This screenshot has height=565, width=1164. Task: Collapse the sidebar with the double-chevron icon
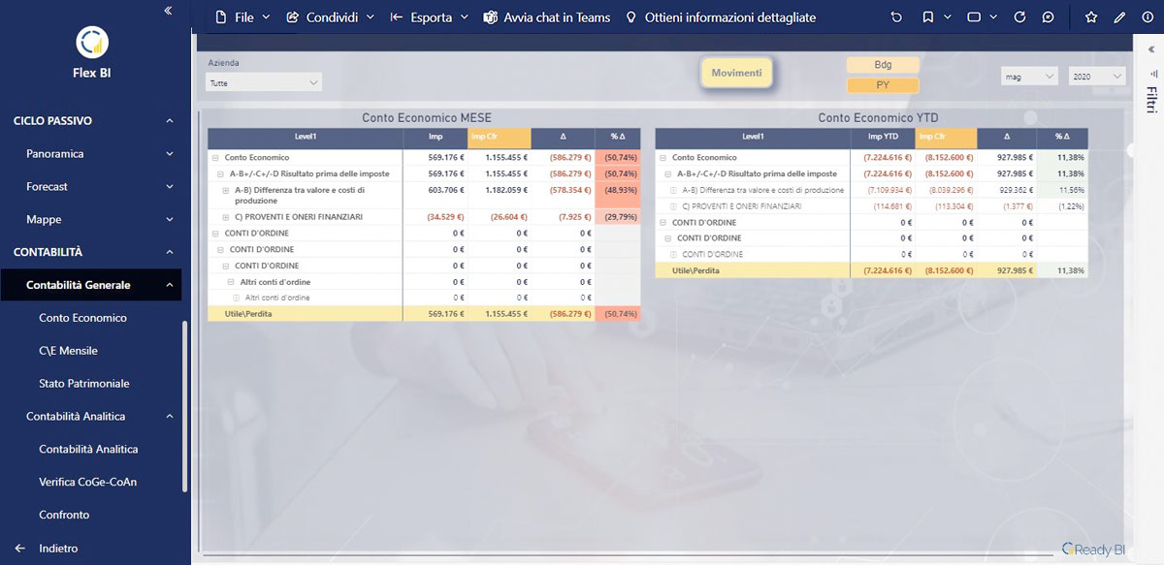pyautogui.click(x=168, y=11)
